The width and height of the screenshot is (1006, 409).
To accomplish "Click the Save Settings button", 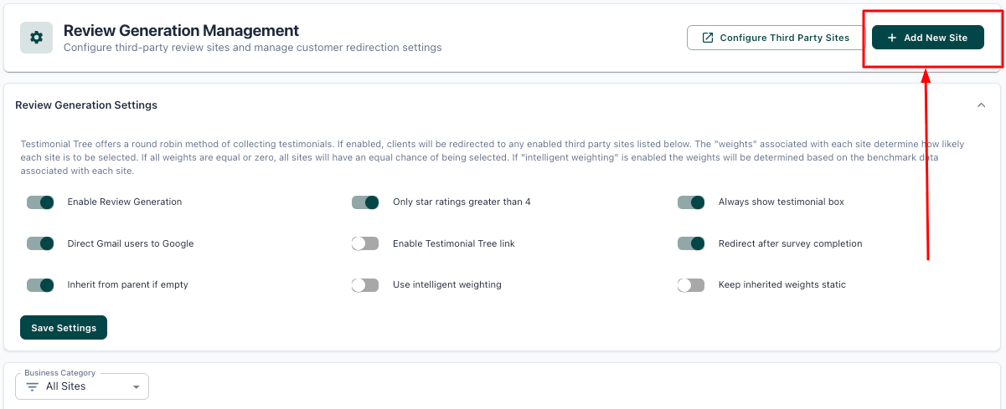I will pyautogui.click(x=64, y=328).
